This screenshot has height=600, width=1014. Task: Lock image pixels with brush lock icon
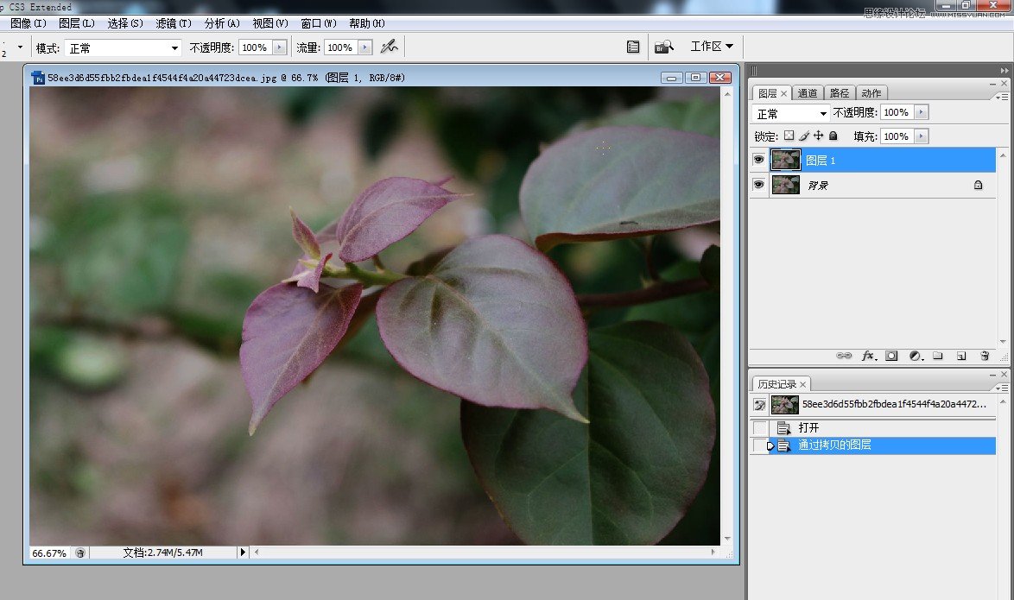(x=804, y=136)
